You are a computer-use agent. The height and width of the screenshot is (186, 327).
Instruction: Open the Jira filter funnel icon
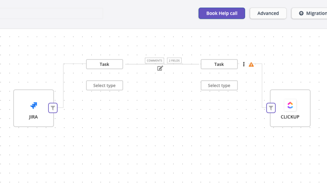53,108
